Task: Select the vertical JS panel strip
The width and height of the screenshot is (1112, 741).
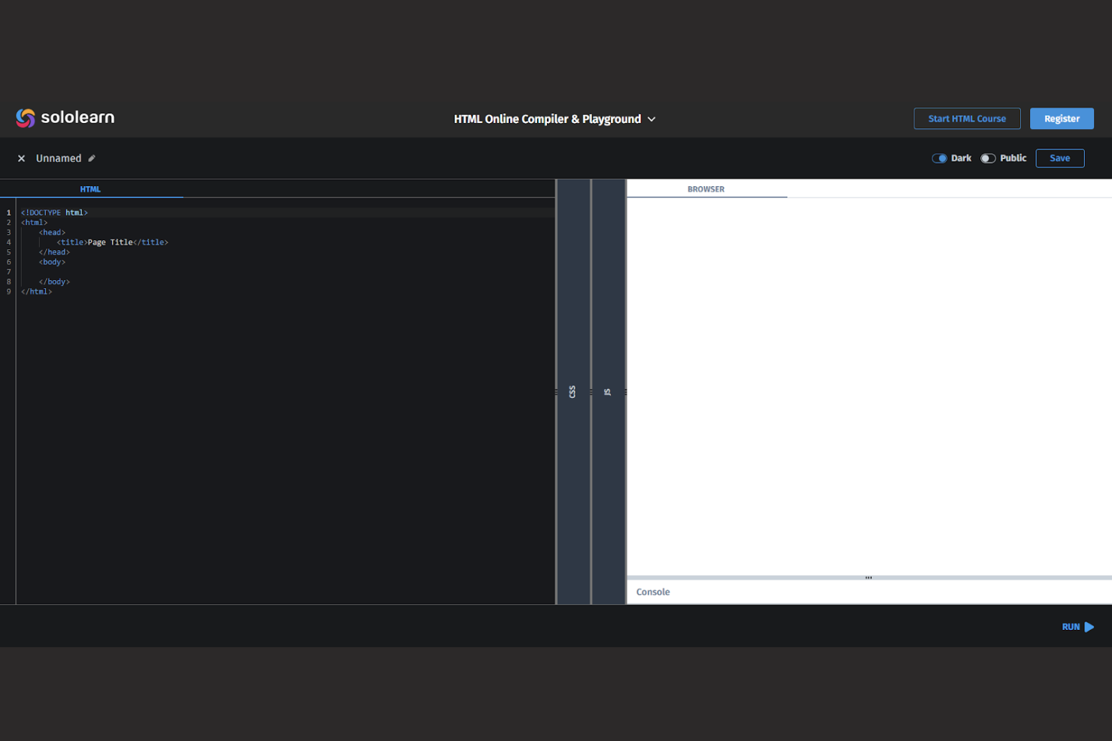Action: click(x=607, y=390)
